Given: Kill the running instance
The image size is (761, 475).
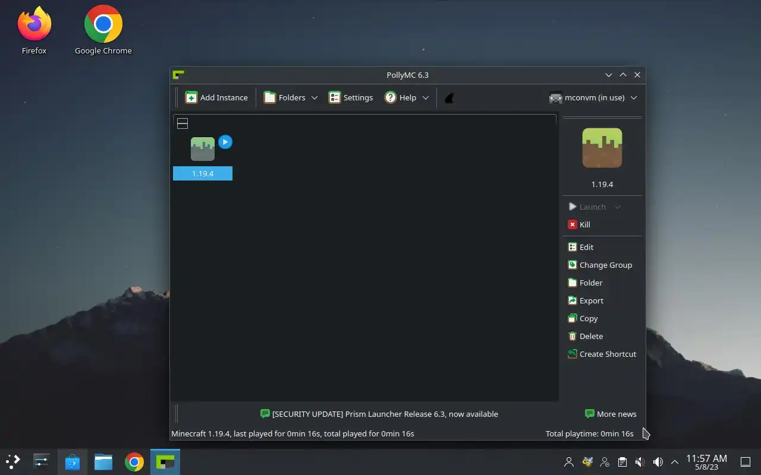Looking at the screenshot, I should tap(579, 224).
